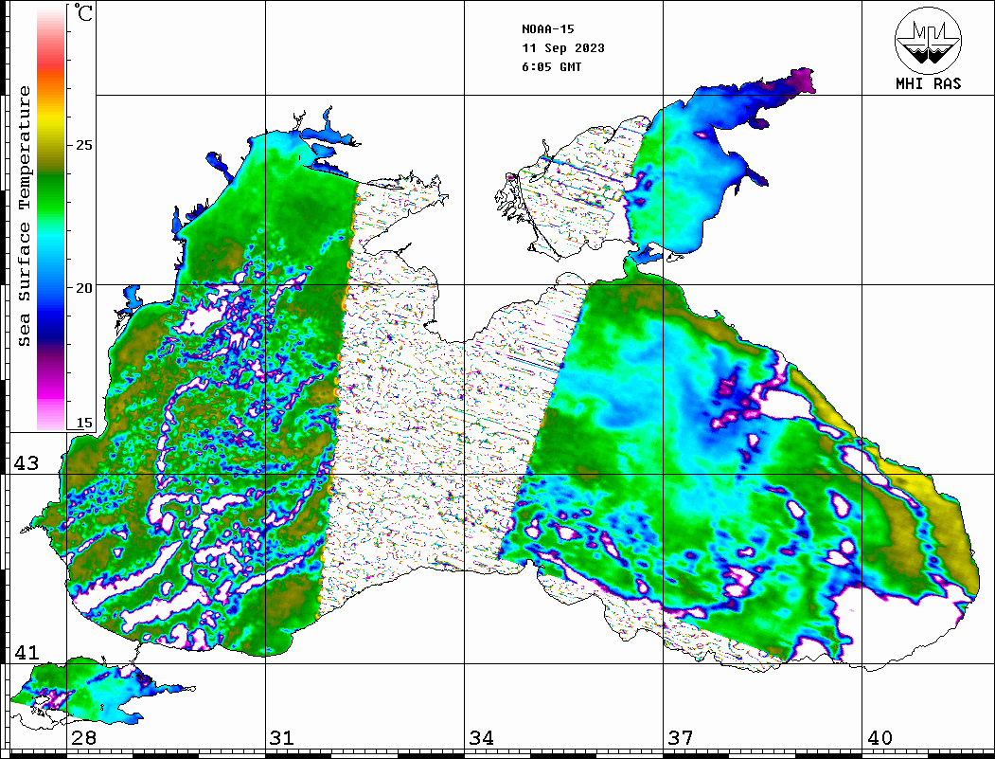Click the longitude label 37
The height and width of the screenshot is (759, 995).
click(x=681, y=738)
